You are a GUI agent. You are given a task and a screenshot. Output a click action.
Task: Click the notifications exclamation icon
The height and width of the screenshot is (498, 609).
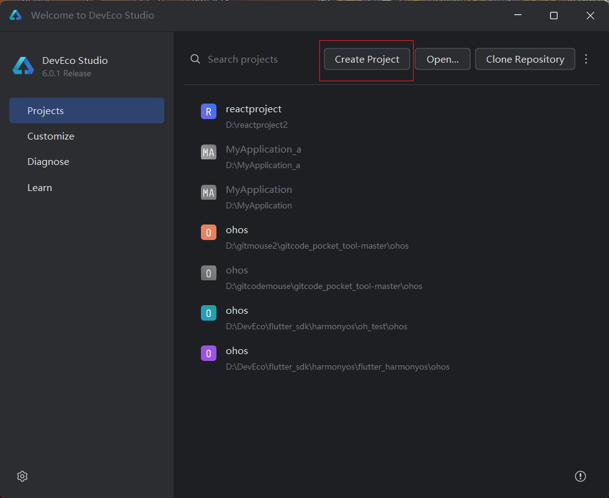coord(580,476)
